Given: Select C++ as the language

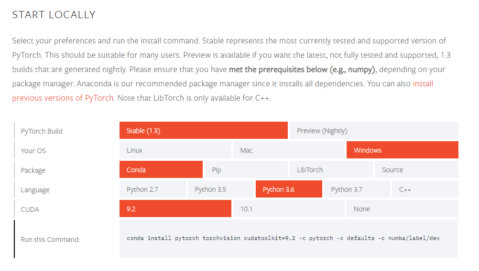Looking at the screenshot, I should 425,189.
